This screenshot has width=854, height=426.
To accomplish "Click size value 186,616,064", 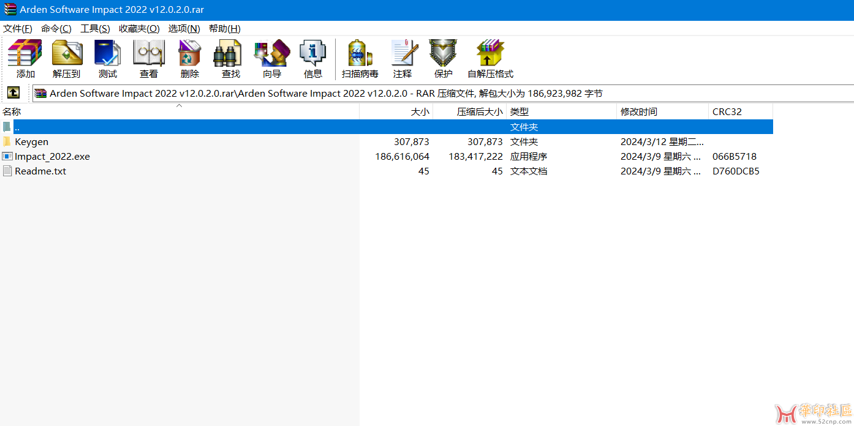I will (402, 156).
